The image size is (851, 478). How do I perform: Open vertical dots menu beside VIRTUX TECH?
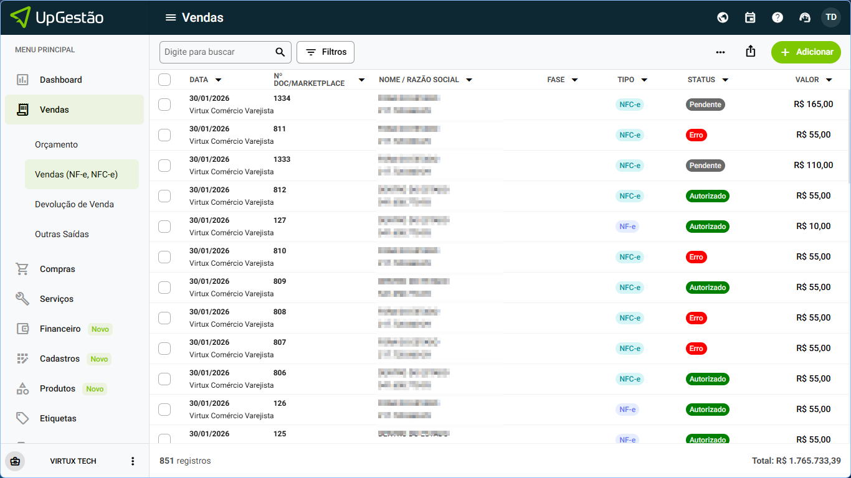click(132, 461)
